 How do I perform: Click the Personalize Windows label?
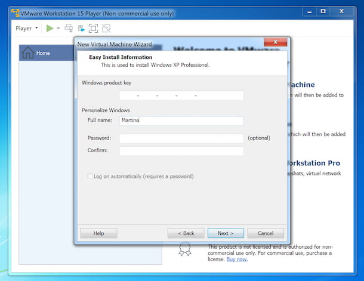click(x=106, y=110)
